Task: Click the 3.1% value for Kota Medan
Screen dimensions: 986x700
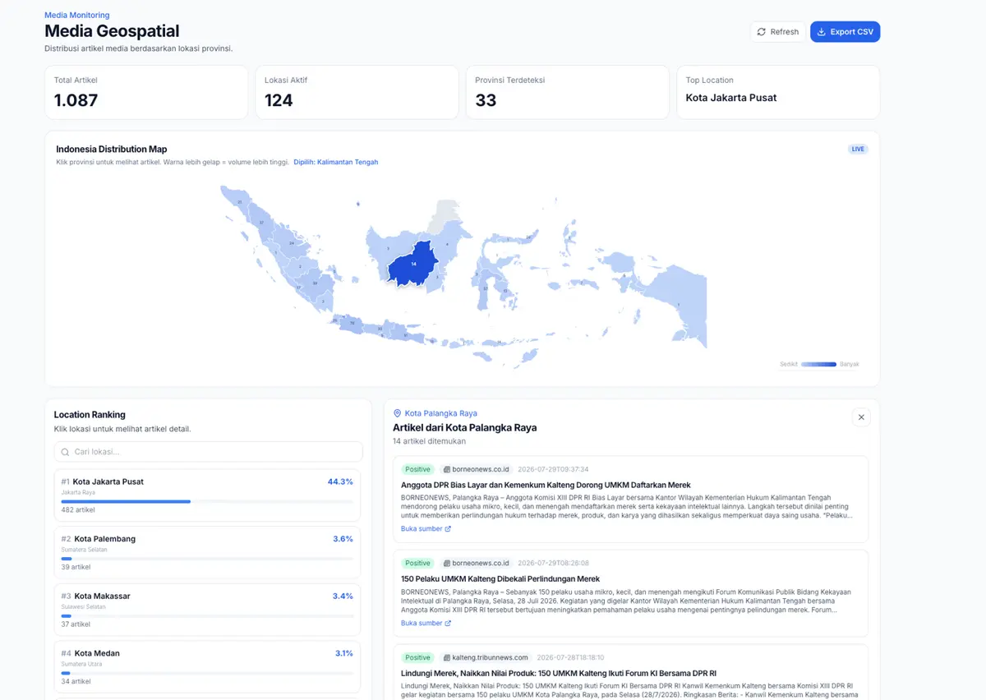Action: click(343, 653)
